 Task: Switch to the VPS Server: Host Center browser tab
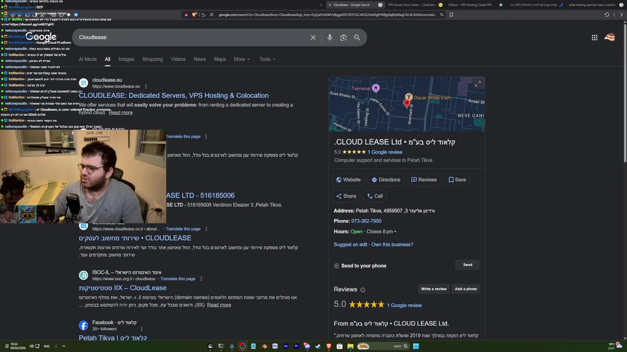[x=414, y=5]
